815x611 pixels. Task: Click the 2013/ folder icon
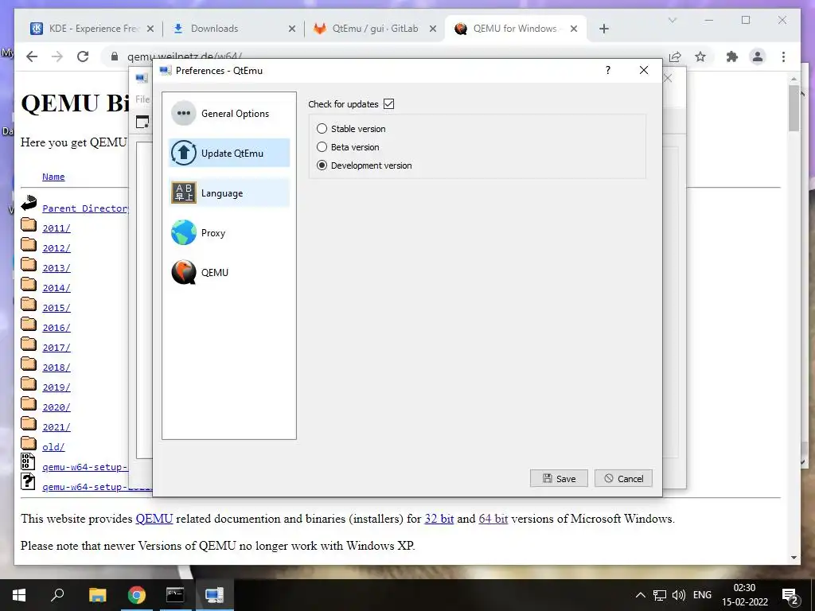(x=29, y=265)
